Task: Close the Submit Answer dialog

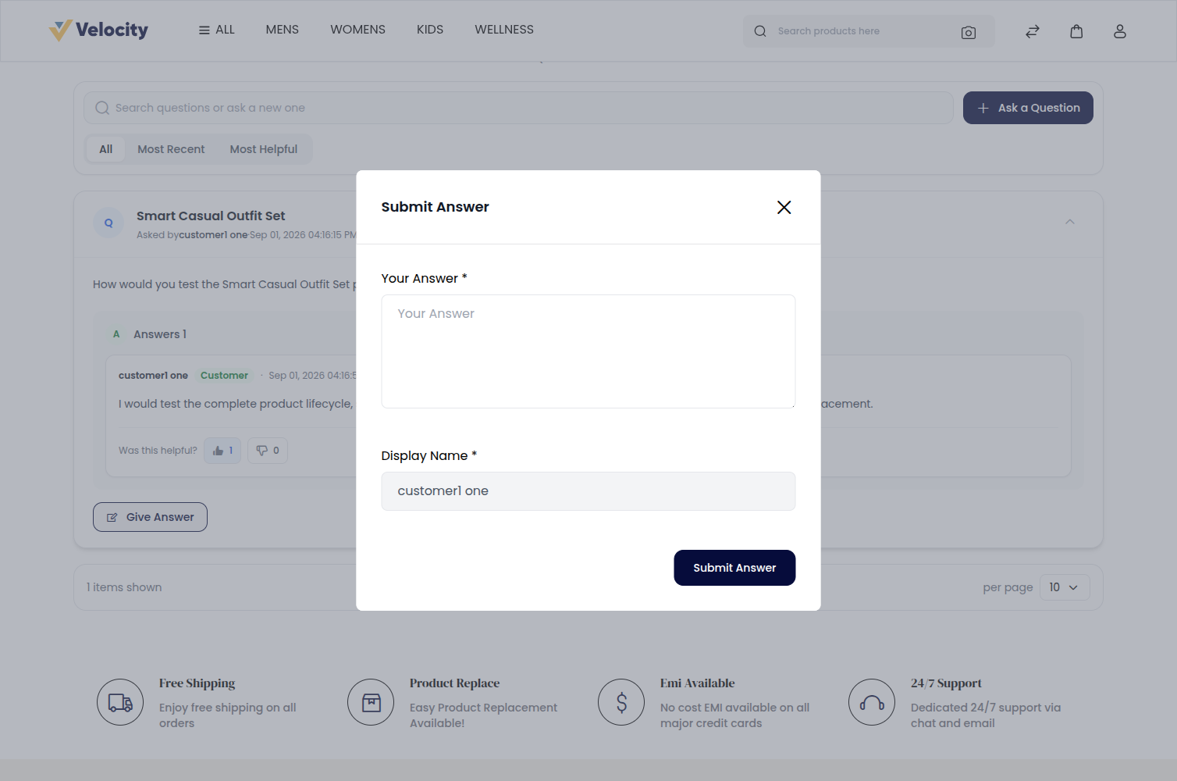Action: 784,207
